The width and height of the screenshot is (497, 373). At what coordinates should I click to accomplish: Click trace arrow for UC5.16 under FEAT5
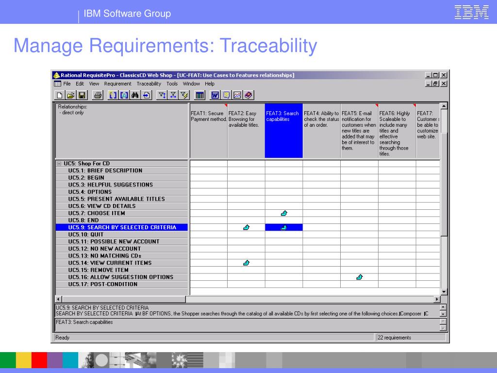(x=360, y=277)
